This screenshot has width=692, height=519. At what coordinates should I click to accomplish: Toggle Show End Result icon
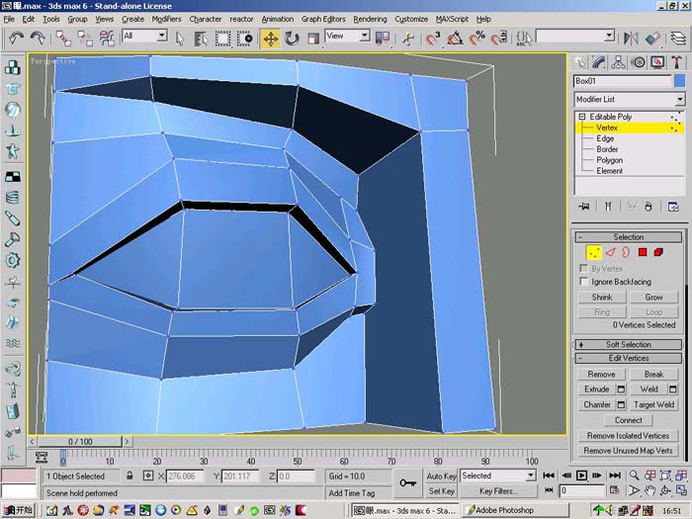[608, 207]
